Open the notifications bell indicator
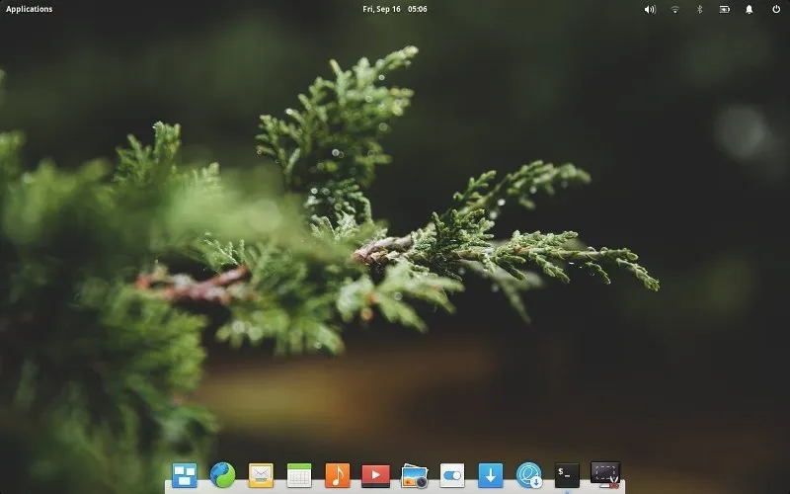This screenshot has height=494, width=790. click(x=750, y=9)
